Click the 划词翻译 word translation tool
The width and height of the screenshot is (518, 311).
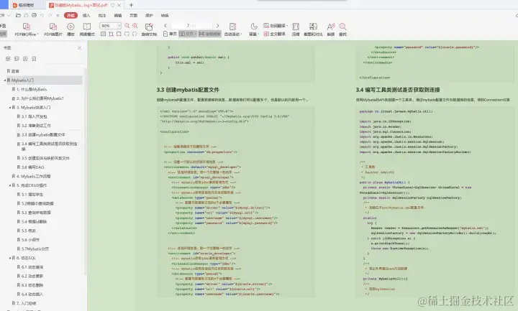(x=276, y=25)
